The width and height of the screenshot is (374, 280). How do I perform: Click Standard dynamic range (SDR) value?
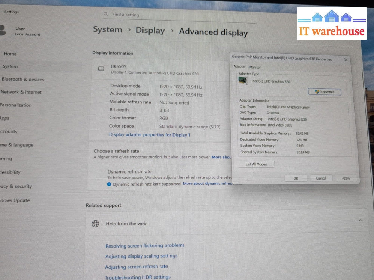click(x=190, y=127)
